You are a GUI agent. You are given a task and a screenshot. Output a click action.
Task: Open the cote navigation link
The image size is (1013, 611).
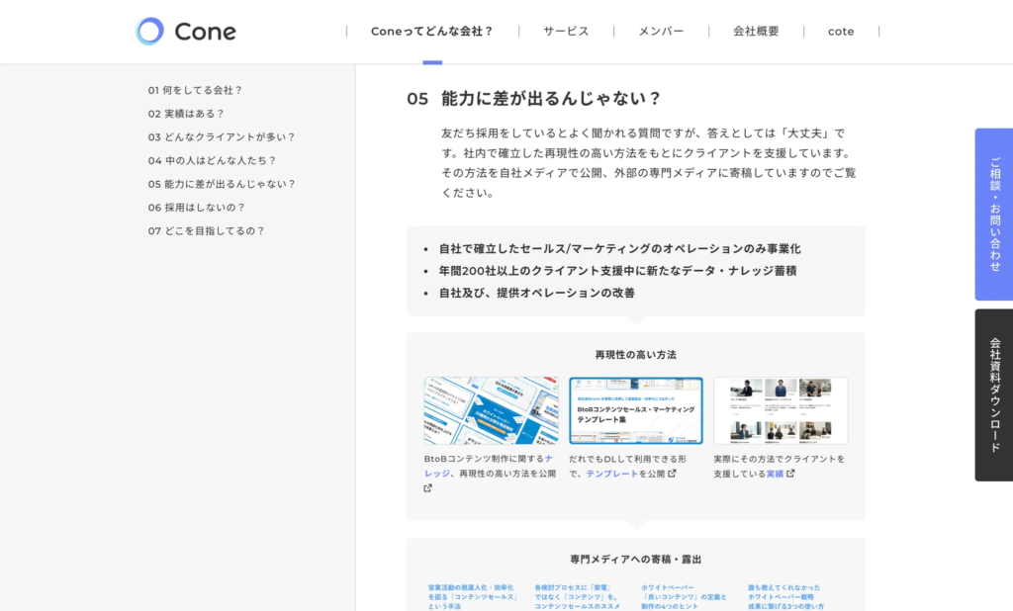[841, 32]
